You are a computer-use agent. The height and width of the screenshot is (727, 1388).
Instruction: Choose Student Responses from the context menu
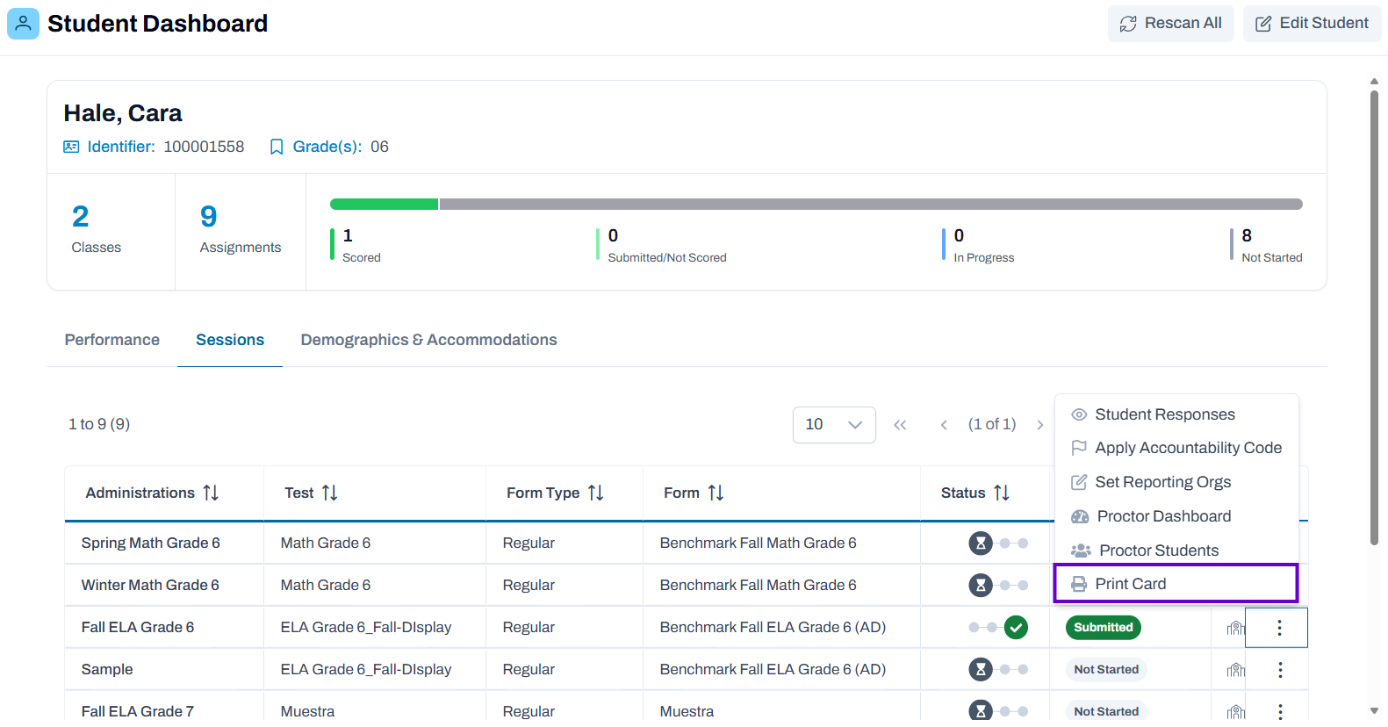pos(1176,414)
